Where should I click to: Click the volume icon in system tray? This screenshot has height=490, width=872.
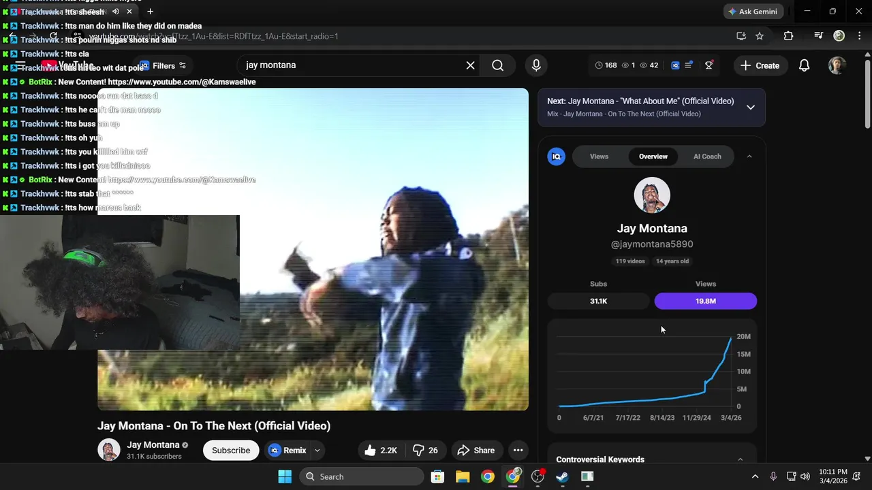click(x=805, y=476)
